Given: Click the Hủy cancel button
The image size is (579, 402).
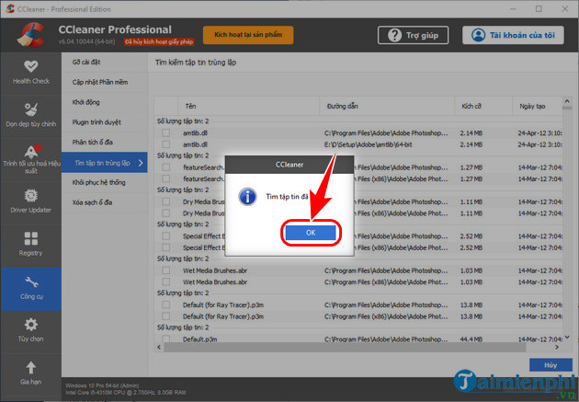Looking at the screenshot, I should coord(551,365).
